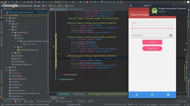Toggle the Build Variants side panel
The image size is (190, 106).
click(1, 77)
